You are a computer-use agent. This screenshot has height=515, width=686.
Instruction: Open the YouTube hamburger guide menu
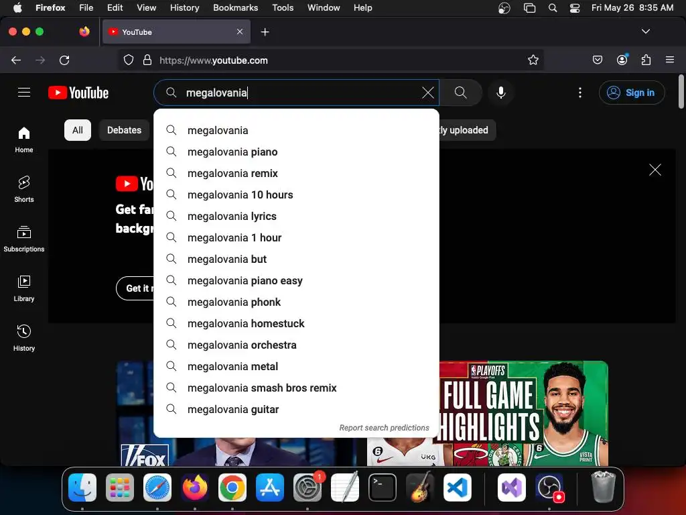[x=24, y=93]
